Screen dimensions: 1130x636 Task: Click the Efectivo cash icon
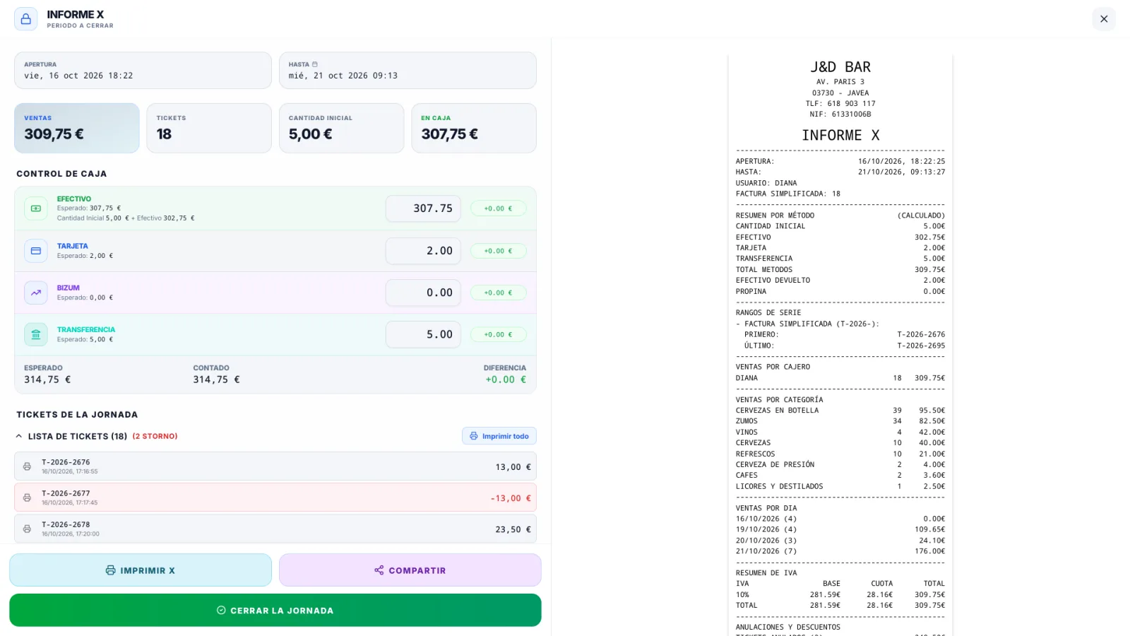click(x=36, y=208)
